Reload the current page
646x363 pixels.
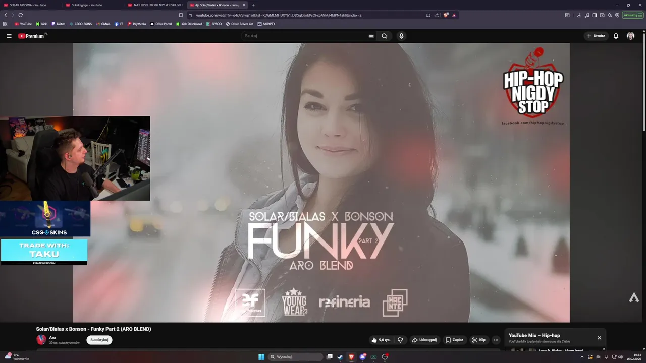tap(21, 15)
